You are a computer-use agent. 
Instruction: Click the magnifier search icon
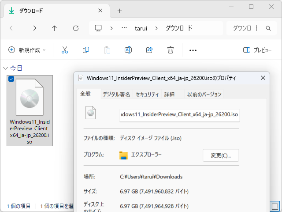point(268,28)
